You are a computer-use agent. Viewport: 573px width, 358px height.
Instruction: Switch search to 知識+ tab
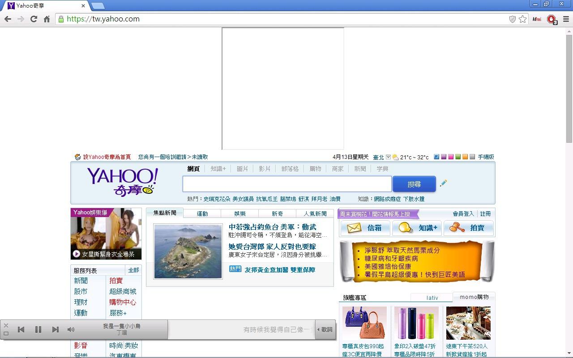tap(218, 169)
